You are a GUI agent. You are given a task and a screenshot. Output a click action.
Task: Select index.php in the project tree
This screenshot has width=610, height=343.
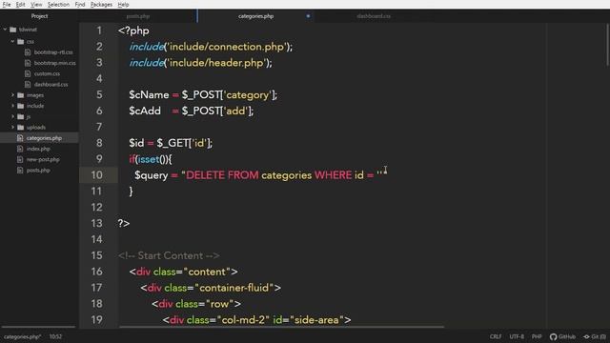click(x=38, y=149)
